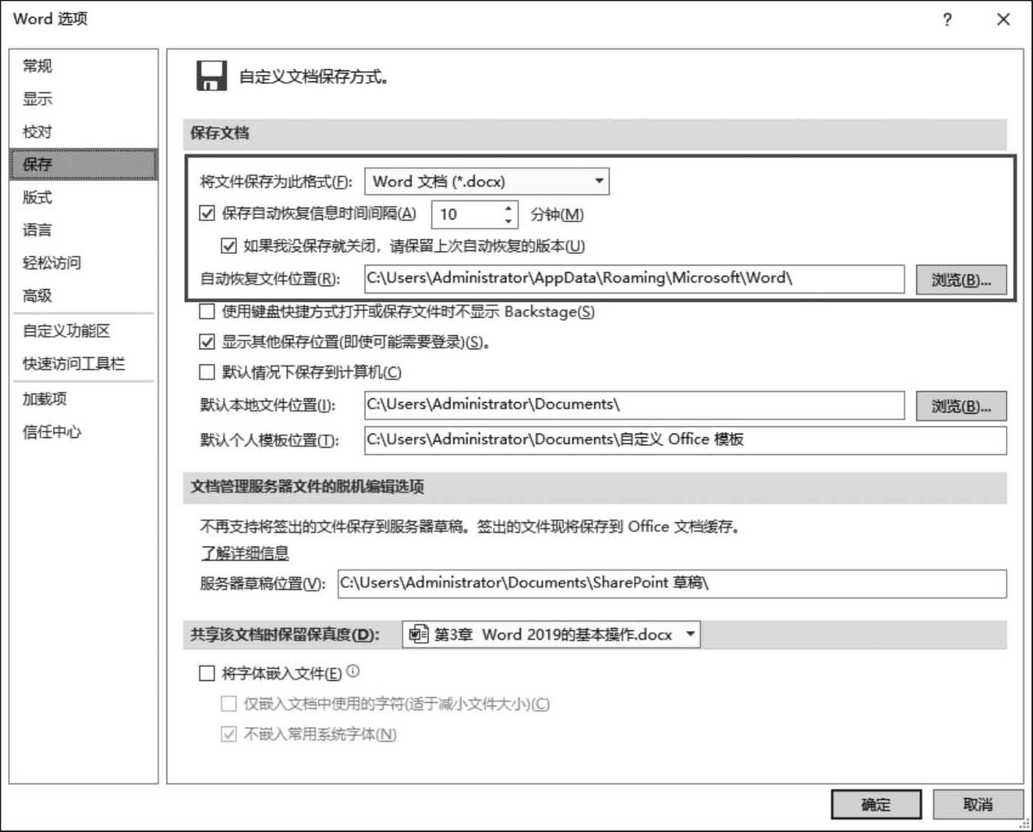The height and width of the screenshot is (832, 1033).
Task: Check 将字体嵌入文件 checkbox
Action: click(x=207, y=674)
